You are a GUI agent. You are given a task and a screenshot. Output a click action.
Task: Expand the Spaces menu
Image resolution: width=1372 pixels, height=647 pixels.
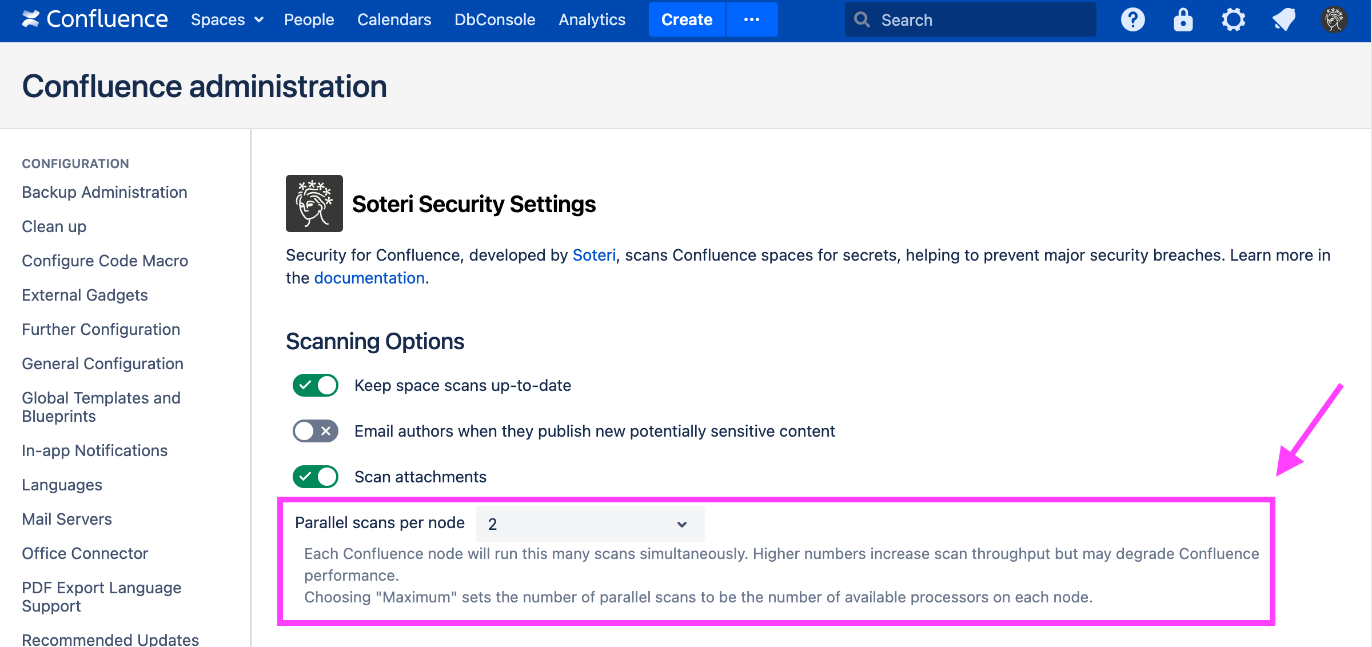227,20
